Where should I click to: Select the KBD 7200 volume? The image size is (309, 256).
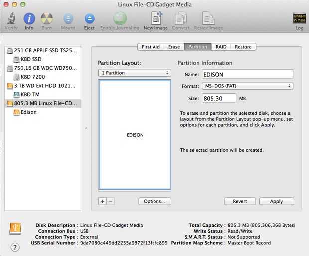[43, 77]
